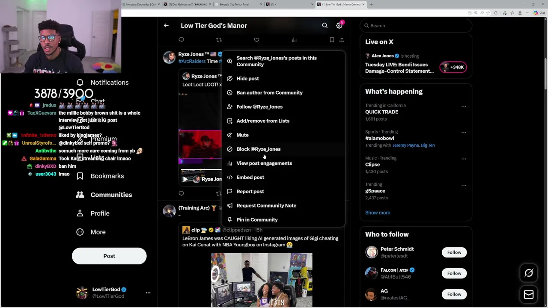Open Profile in the sidebar

(x=92, y=213)
